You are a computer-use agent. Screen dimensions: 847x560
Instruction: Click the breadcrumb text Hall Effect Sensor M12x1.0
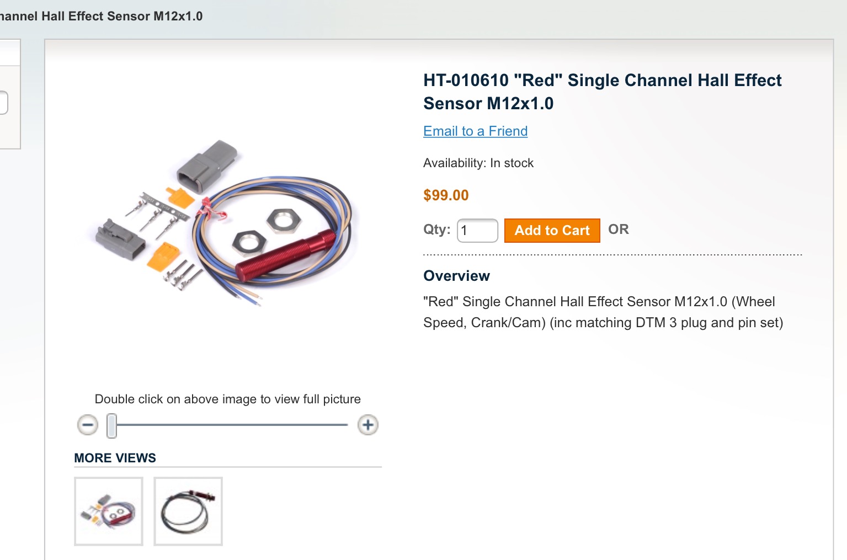coord(122,16)
